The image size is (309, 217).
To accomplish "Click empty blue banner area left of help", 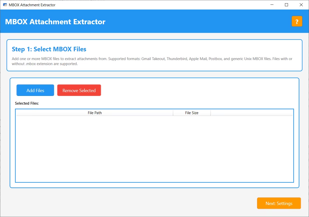I will [x=200, y=22].
